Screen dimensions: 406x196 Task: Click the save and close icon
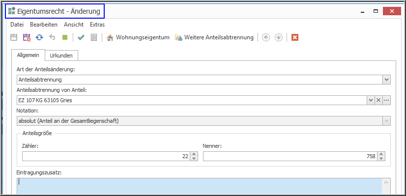27,37
